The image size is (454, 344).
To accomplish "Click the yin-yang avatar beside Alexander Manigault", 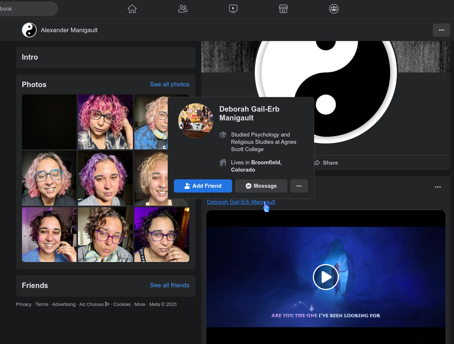I will pyautogui.click(x=29, y=30).
